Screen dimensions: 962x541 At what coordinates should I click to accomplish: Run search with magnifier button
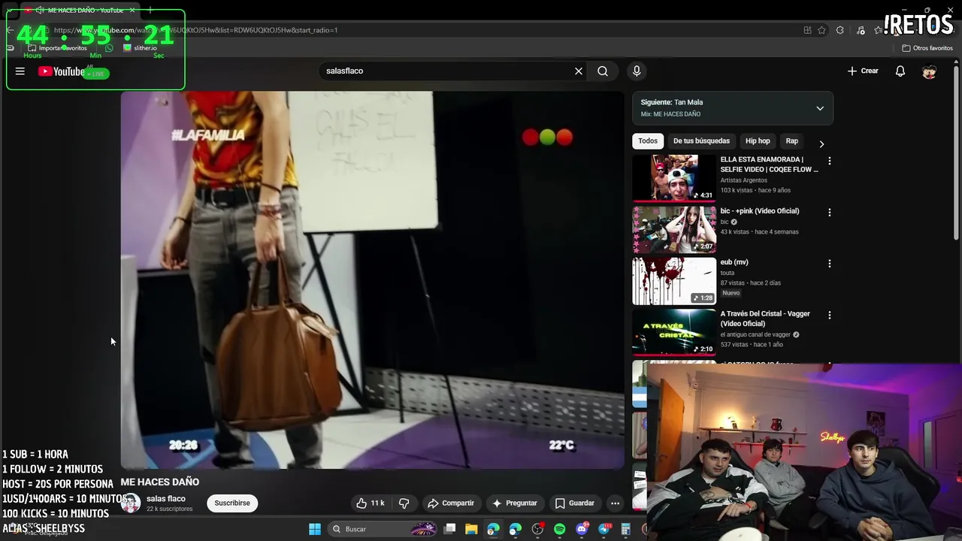click(603, 71)
